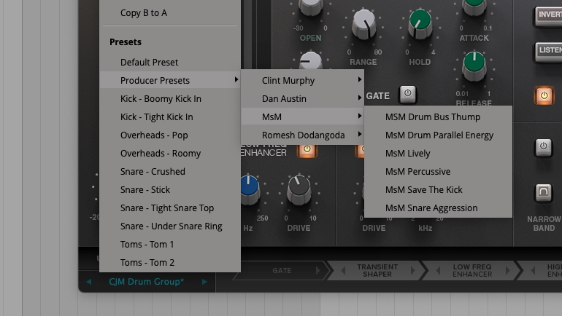Screen dimensions: 562x316
Task: Go to previous preset with left arrow
Action: (89, 282)
